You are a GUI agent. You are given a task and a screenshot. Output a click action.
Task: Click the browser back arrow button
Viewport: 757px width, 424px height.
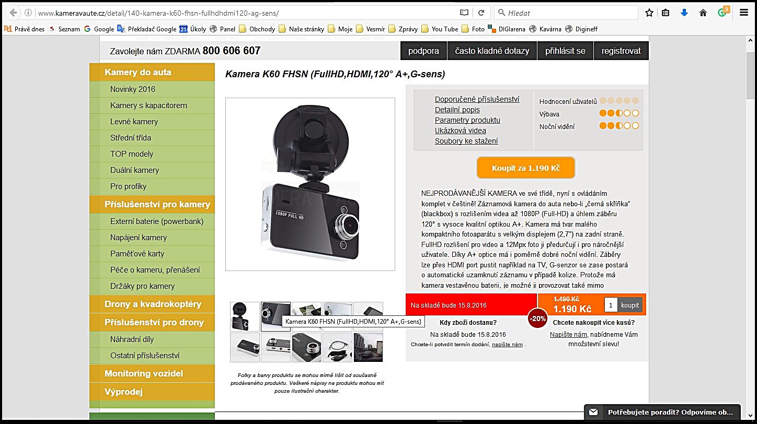pos(13,13)
